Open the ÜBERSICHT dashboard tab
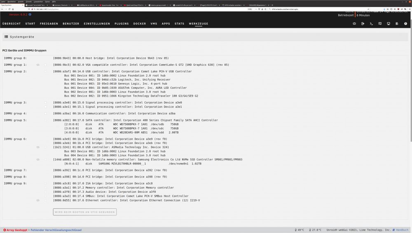This screenshot has height=233, width=412. point(12,23)
